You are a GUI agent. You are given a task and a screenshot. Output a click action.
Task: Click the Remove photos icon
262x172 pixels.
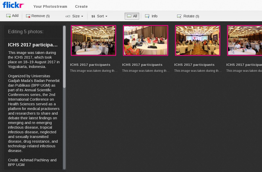(28, 16)
